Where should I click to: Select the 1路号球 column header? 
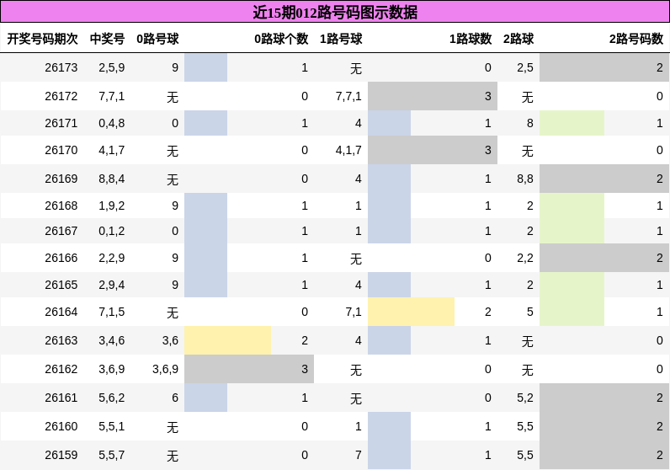341,39
